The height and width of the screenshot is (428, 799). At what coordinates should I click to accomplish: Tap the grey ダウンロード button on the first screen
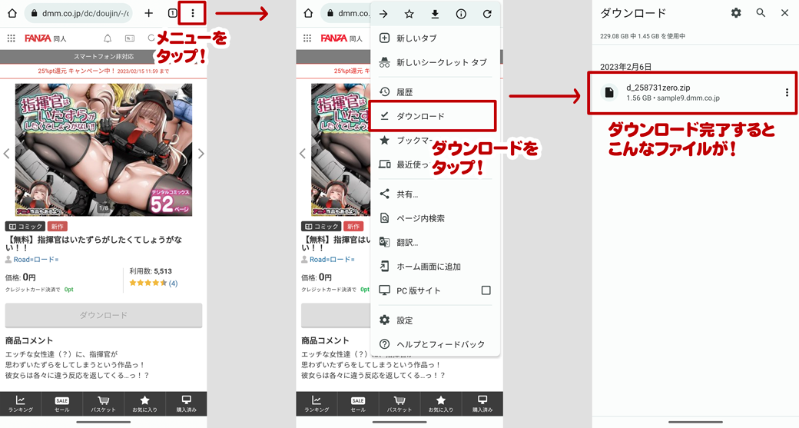(104, 315)
